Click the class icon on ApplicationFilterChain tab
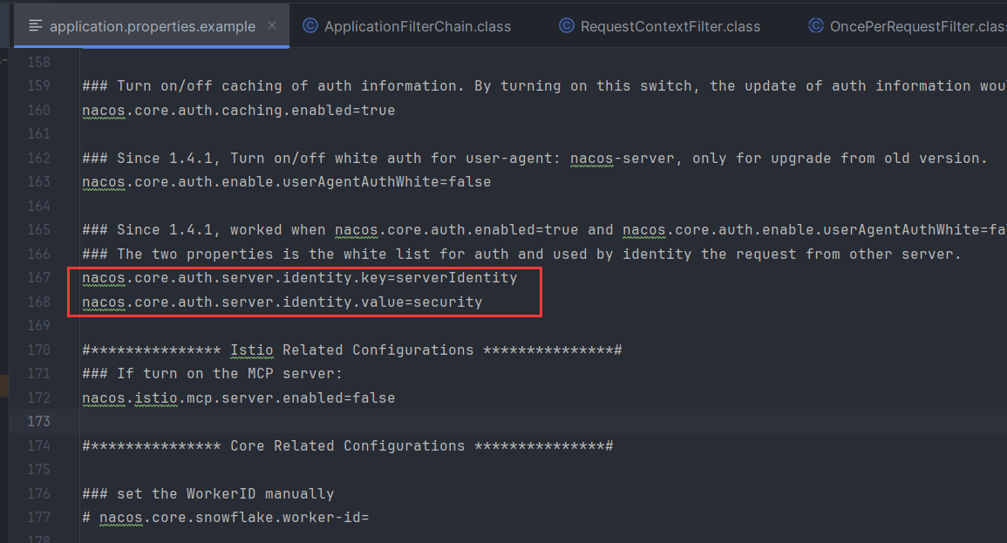The height and width of the screenshot is (543, 1007). coord(310,25)
